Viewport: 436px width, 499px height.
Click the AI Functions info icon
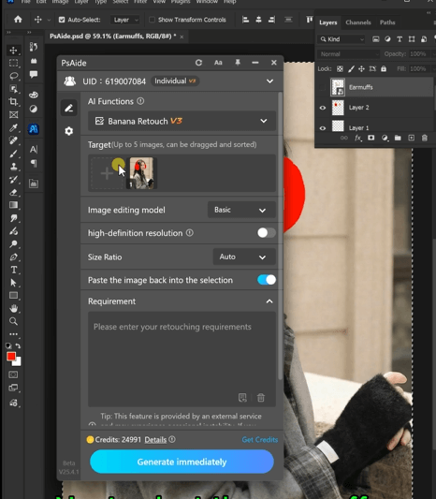point(140,101)
